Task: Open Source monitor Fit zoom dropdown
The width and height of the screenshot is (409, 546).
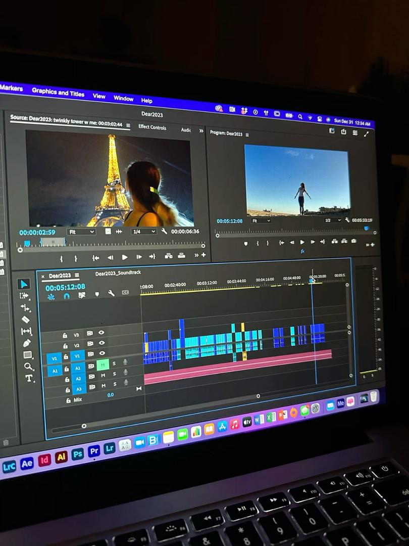Action: [x=81, y=232]
